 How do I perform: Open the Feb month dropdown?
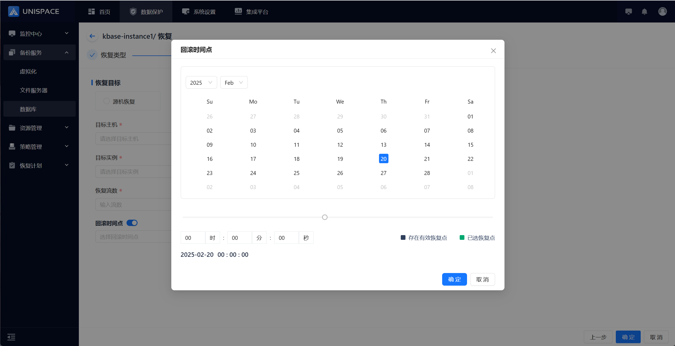tap(233, 83)
